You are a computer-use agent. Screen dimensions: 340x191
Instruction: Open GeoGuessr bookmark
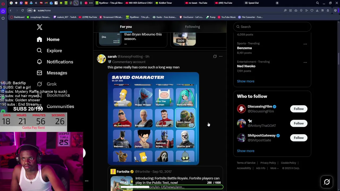(191, 17)
